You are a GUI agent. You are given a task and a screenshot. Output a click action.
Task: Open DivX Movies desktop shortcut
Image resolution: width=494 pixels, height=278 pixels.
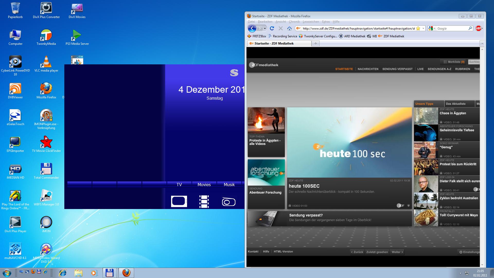[x=77, y=10]
